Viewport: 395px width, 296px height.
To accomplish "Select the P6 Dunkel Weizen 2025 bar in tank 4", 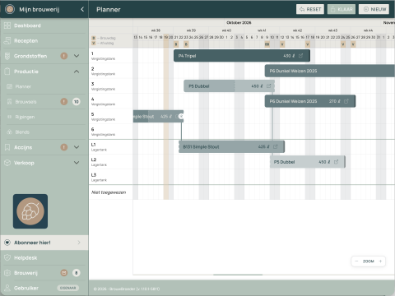I will [x=310, y=101].
